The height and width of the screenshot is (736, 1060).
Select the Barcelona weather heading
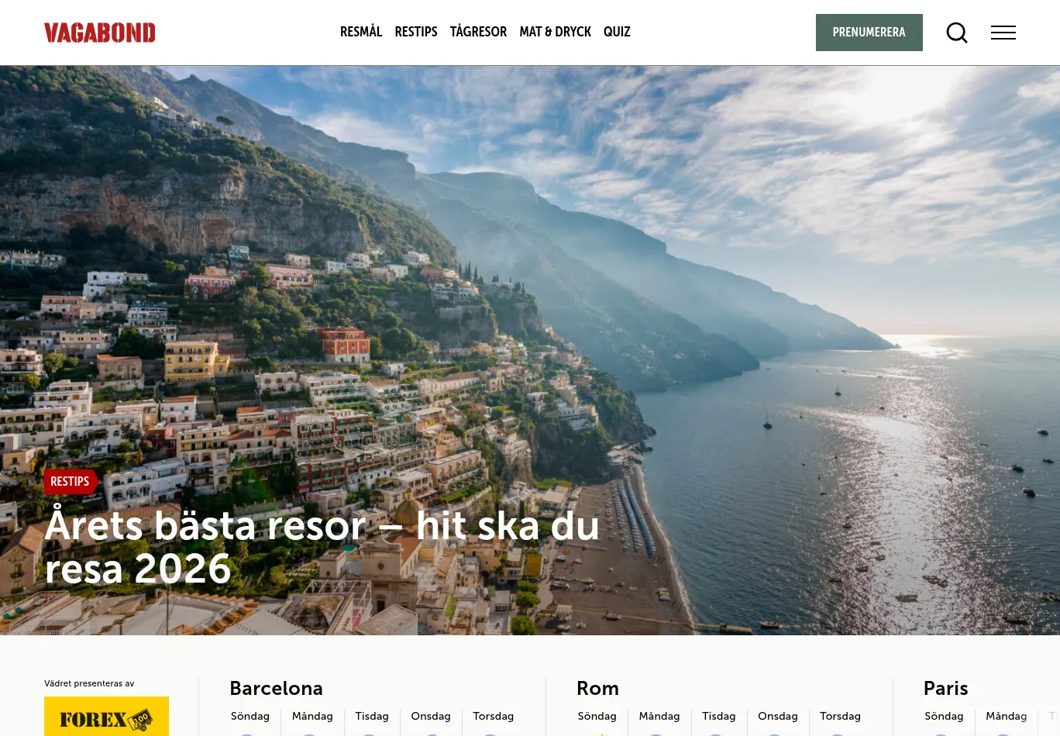[276, 688]
